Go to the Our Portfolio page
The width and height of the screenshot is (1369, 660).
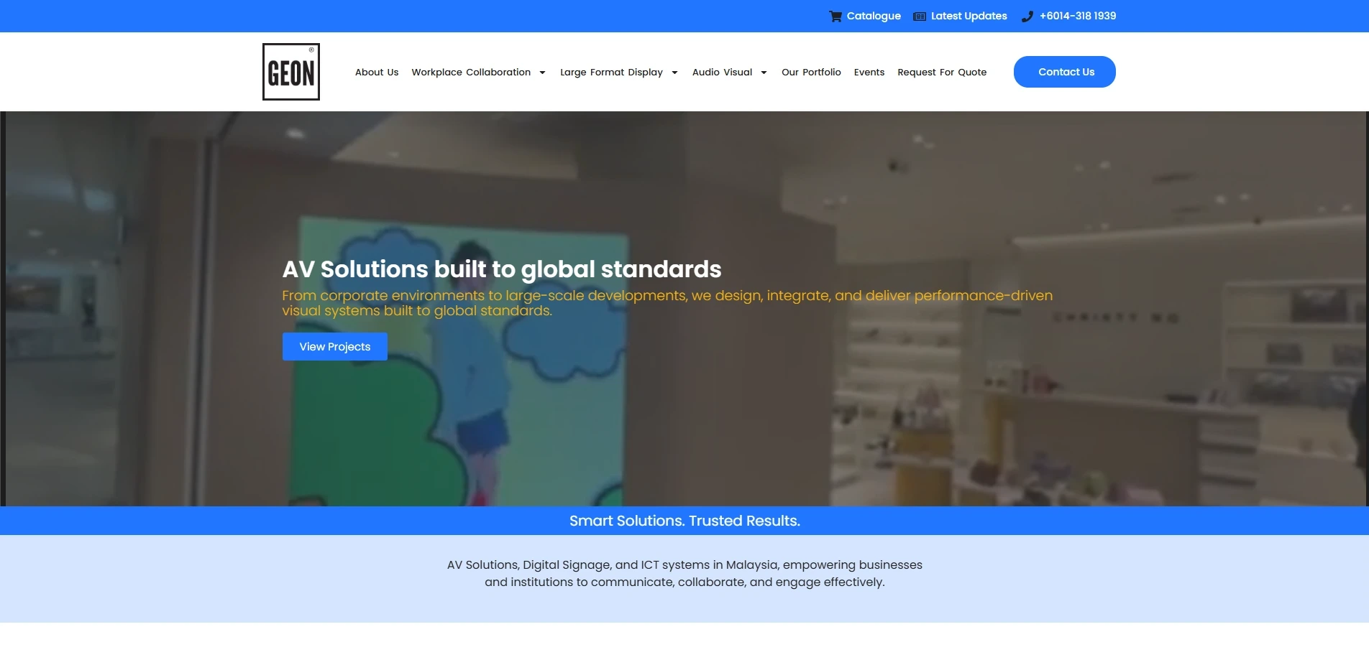click(811, 72)
